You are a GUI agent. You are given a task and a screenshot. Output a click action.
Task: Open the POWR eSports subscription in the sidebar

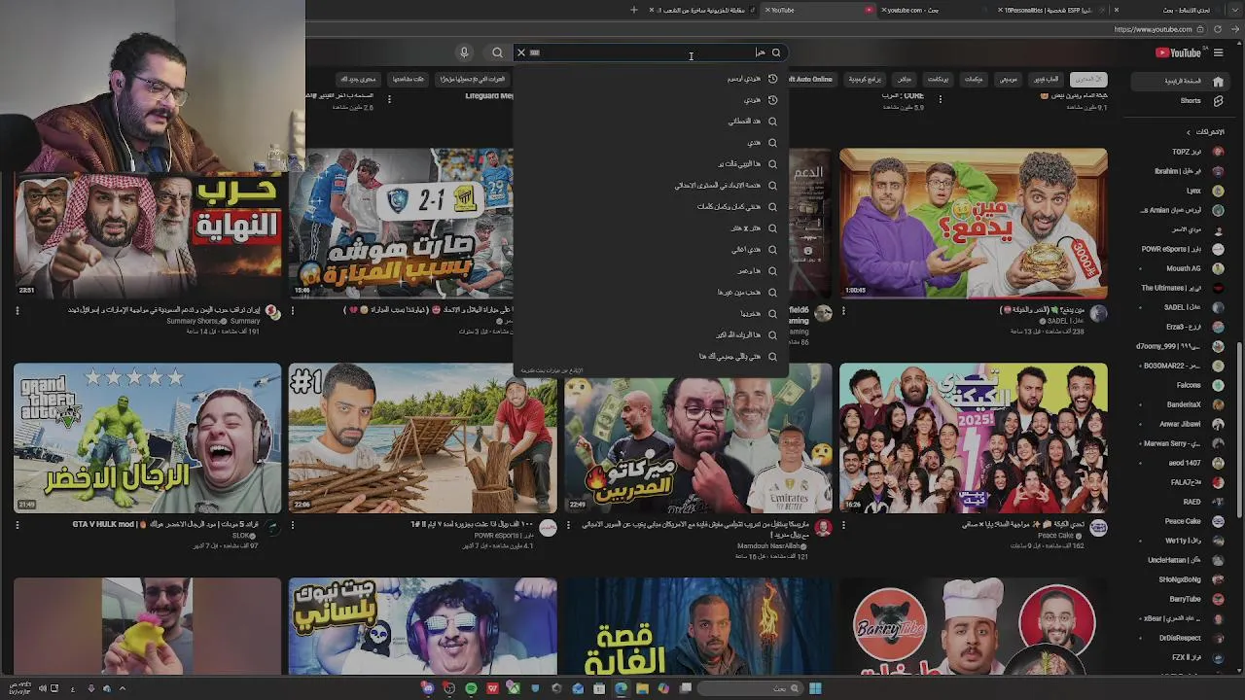click(1182, 249)
